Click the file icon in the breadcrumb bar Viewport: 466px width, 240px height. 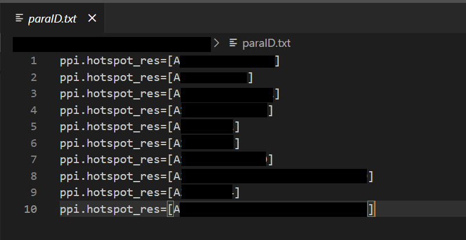pos(234,43)
